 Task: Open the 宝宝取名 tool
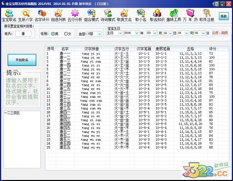pyautogui.click(x=9, y=15)
